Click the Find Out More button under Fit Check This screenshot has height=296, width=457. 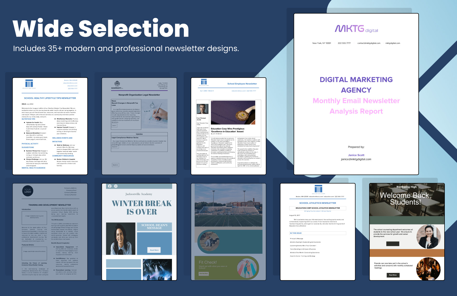204,273
